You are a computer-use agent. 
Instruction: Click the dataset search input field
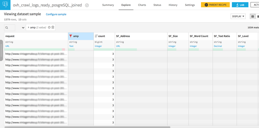pos(10,28)
